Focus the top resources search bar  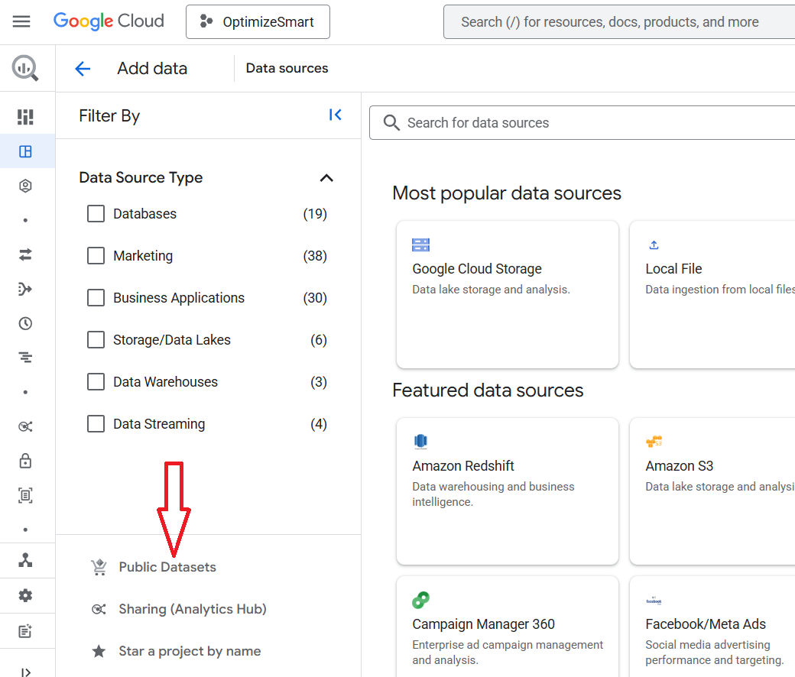pos(619,22)
